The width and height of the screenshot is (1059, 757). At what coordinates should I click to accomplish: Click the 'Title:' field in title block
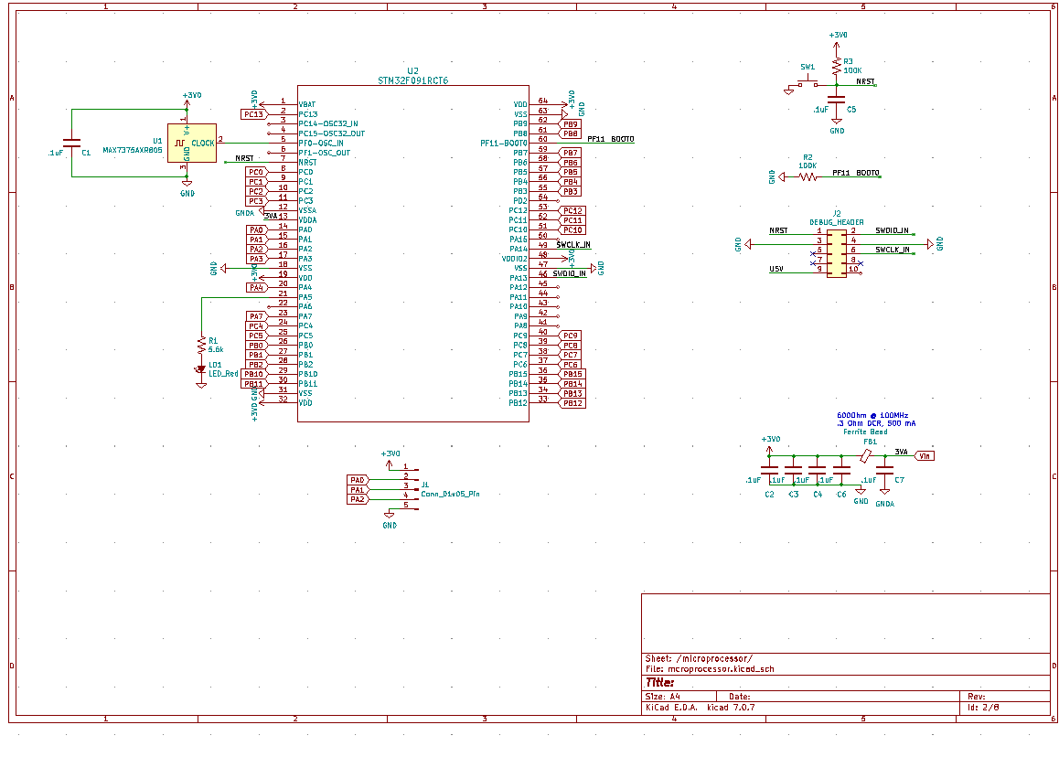pos(660,683)
